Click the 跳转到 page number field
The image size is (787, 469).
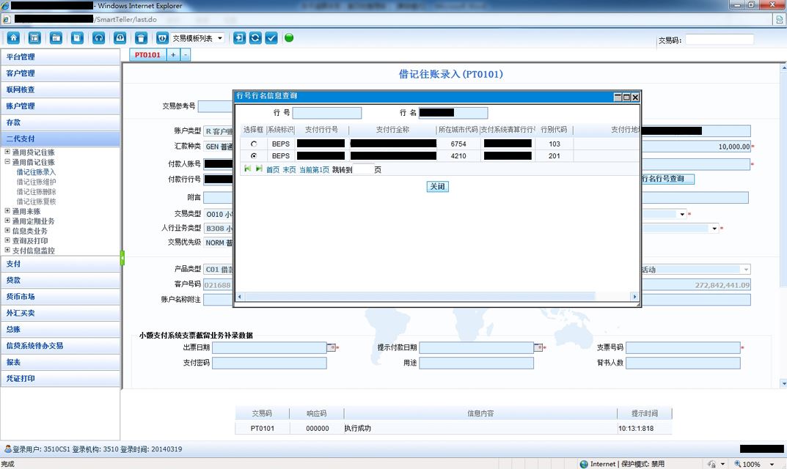[x=363, y=169]
